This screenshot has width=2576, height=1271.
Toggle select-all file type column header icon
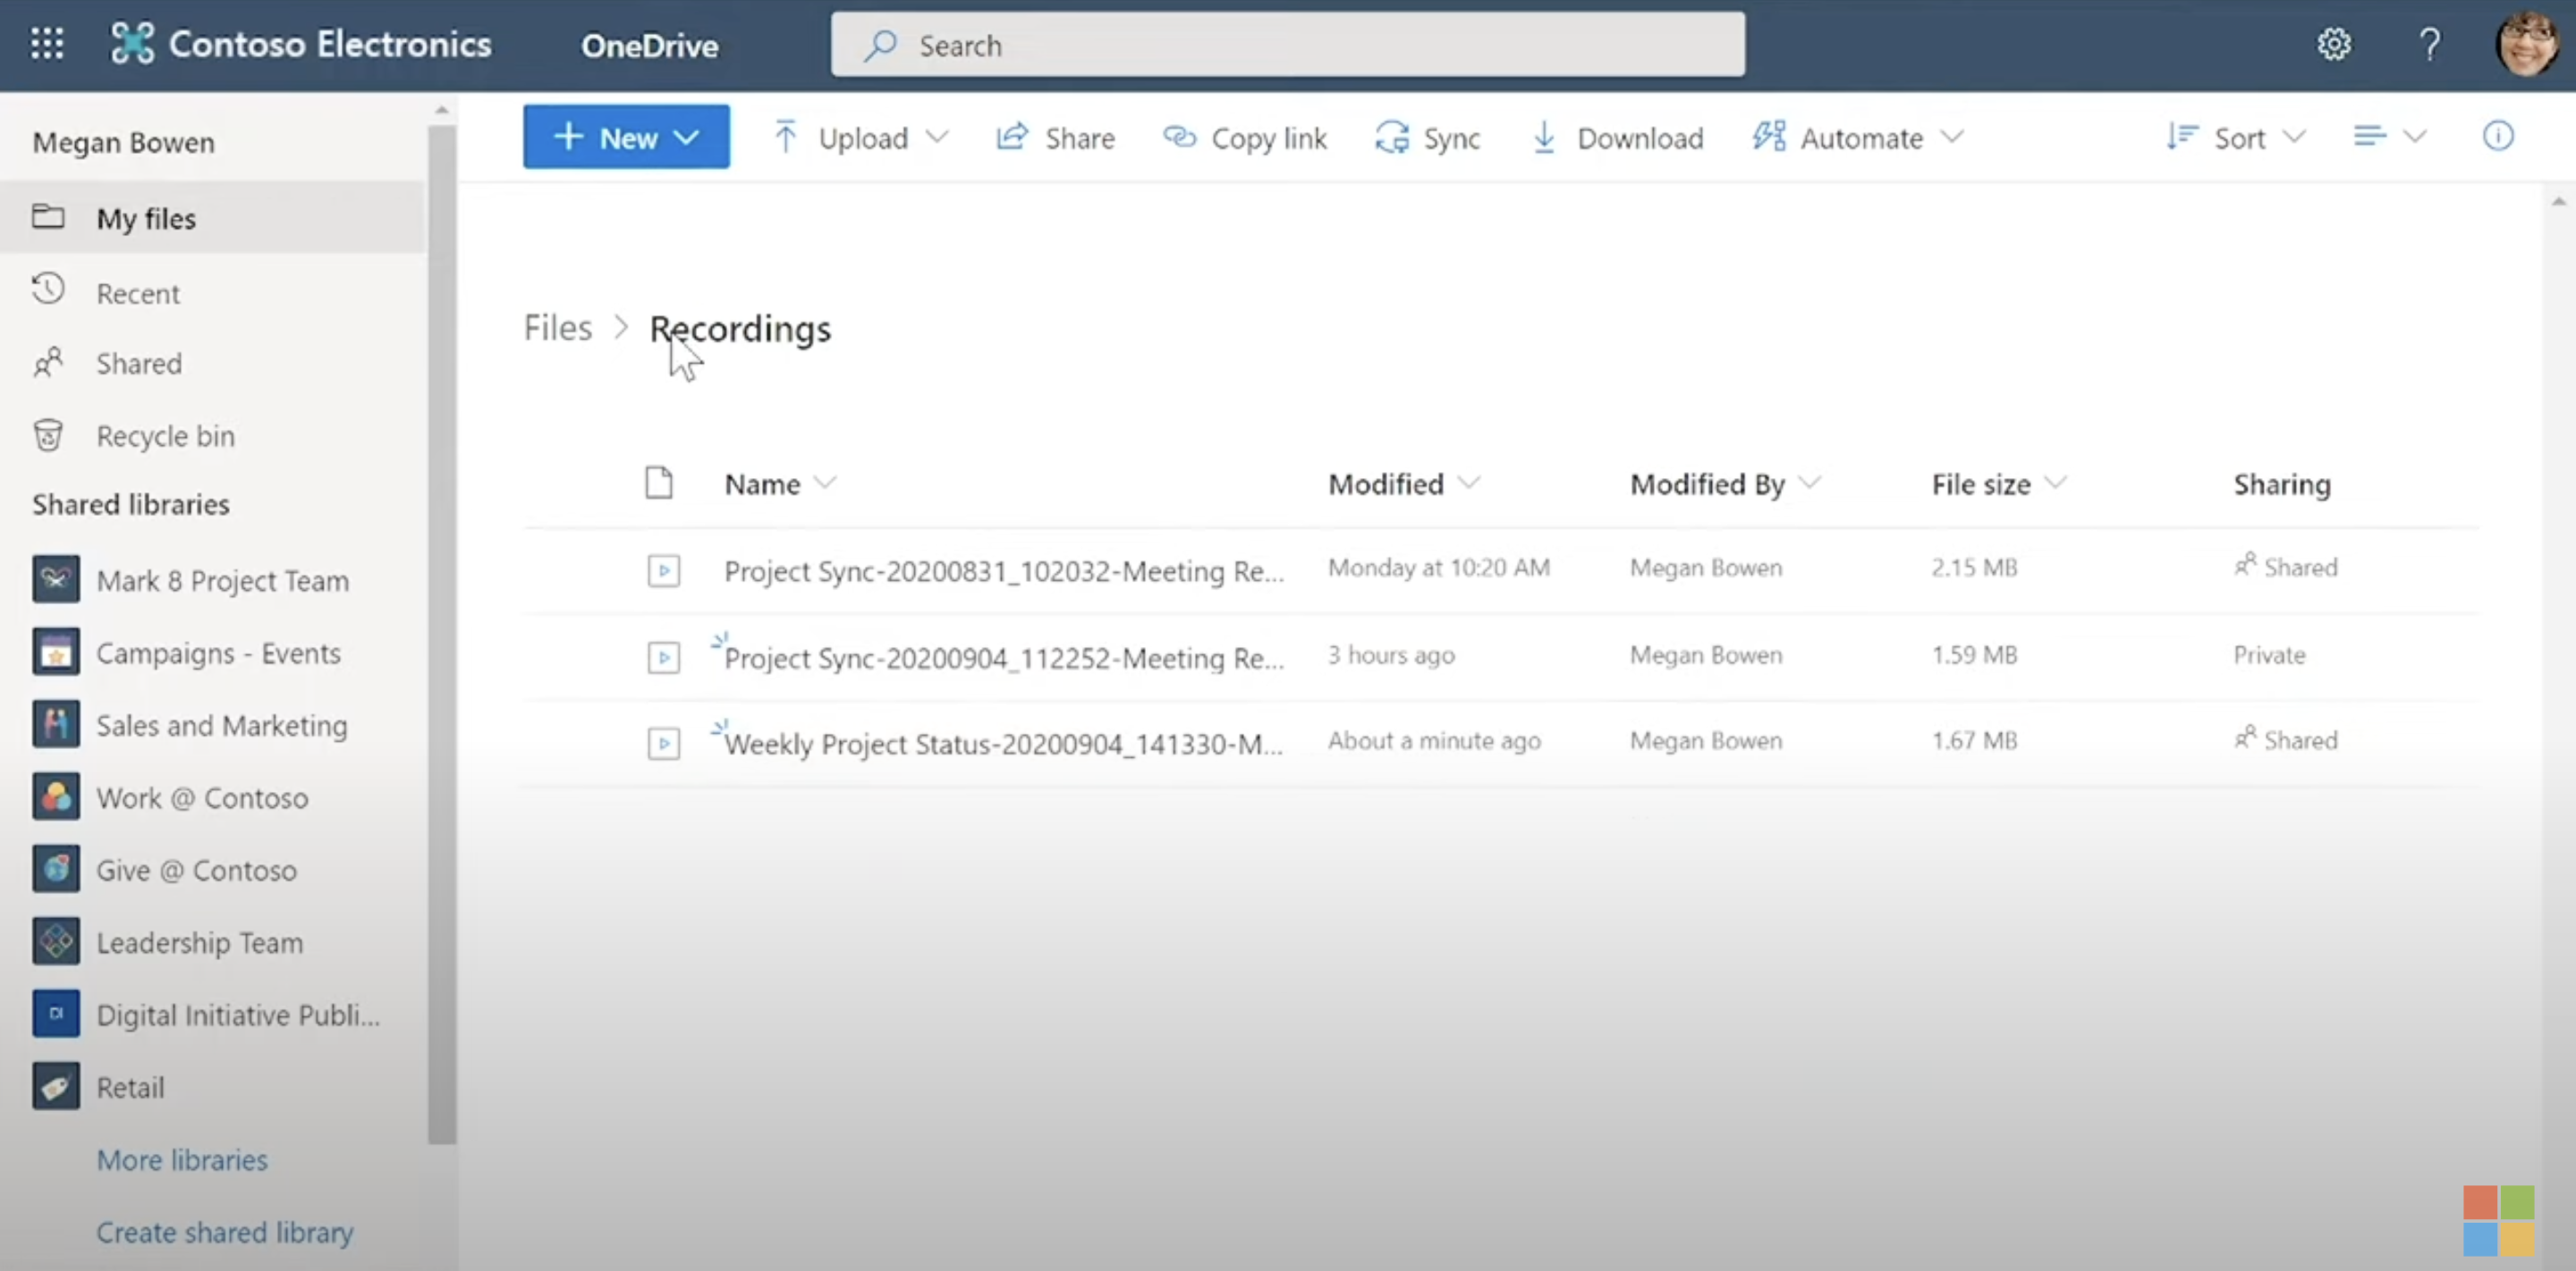click(x=659, y=484)
